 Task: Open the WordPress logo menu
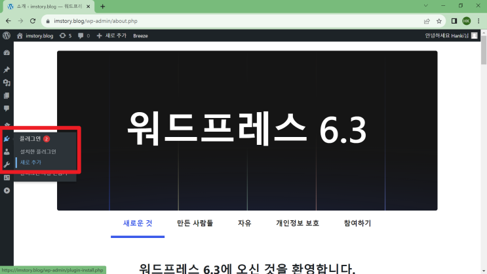(x=7, y=35)
